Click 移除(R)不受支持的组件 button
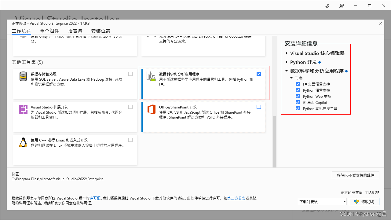This screenshot has width=391, height=220. 356,175
